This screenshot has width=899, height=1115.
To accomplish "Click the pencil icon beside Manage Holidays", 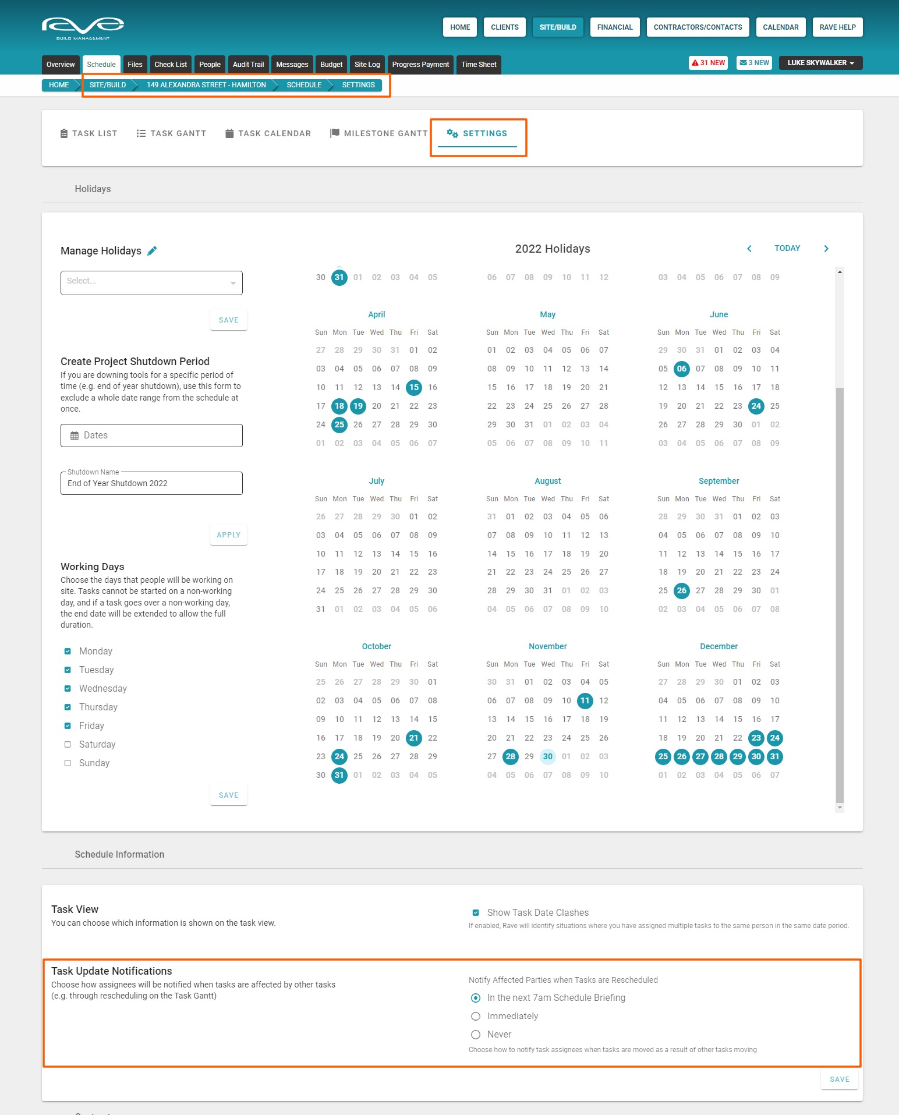I will coord(152,251).
